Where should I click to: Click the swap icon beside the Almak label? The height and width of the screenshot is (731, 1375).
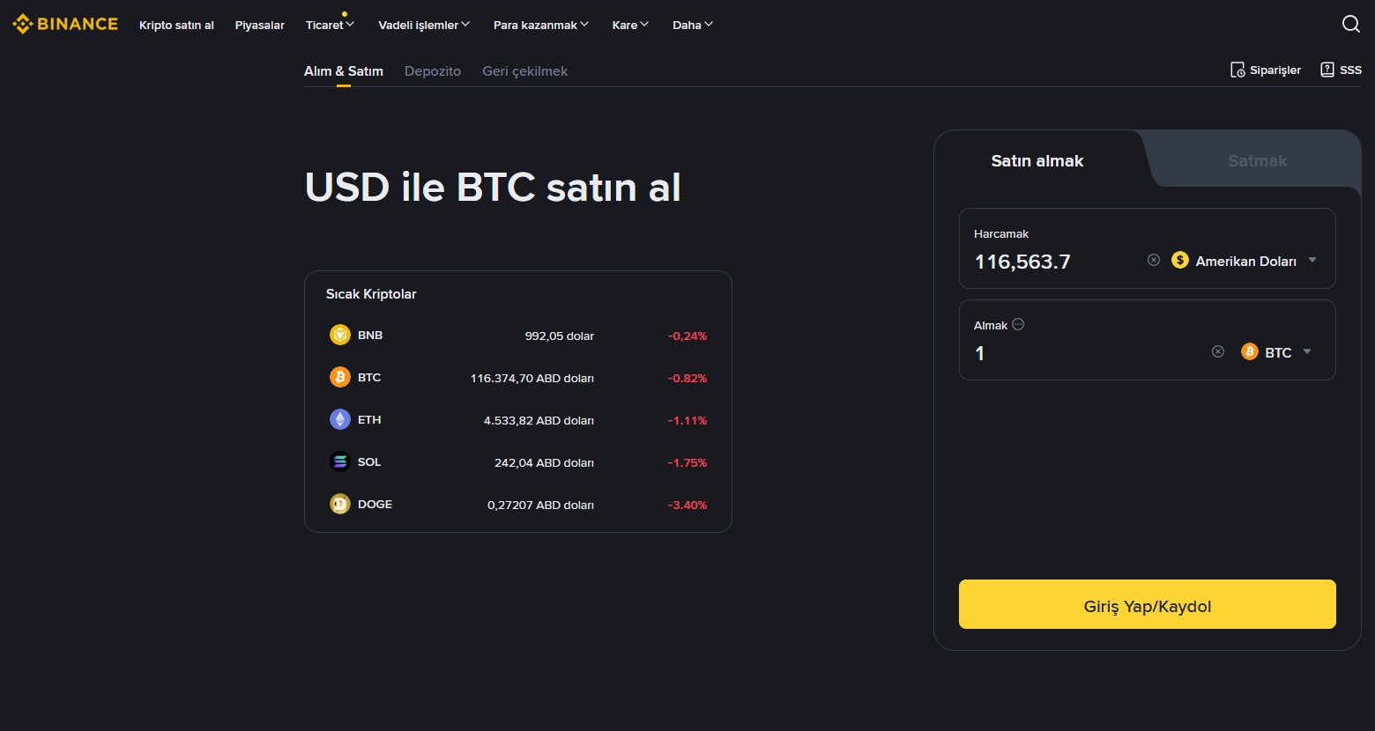tap(1018, 324)
